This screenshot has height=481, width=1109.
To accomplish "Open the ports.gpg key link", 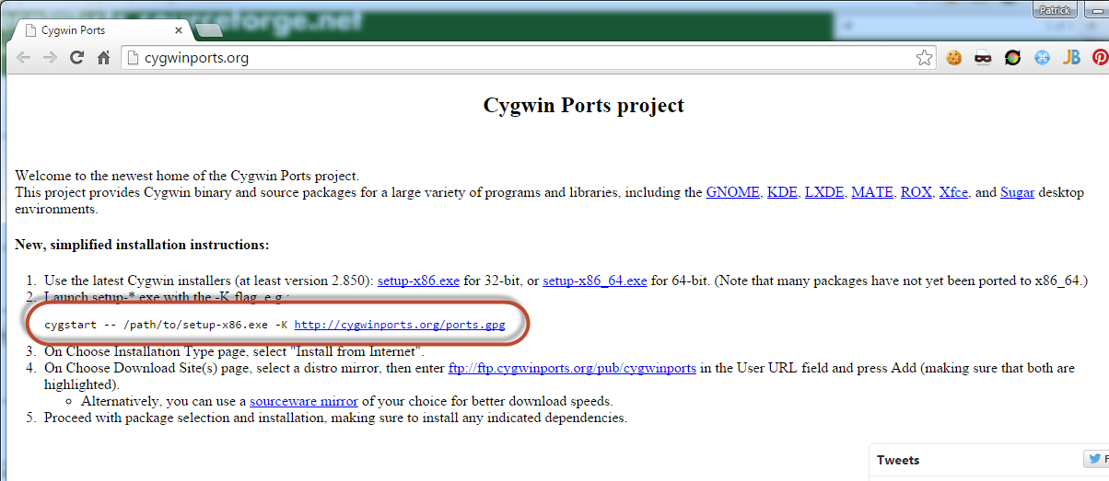I will (400, 325).
